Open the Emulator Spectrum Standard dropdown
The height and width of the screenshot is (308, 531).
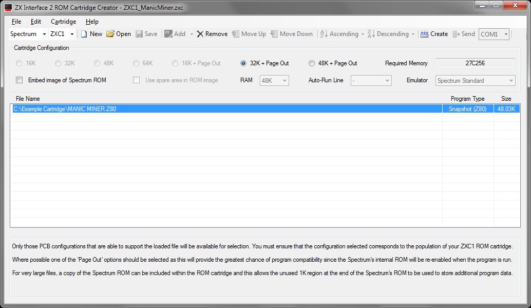point(475,80)
